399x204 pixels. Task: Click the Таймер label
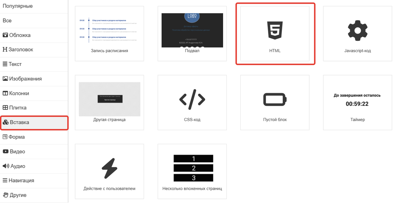coord(357,120)
